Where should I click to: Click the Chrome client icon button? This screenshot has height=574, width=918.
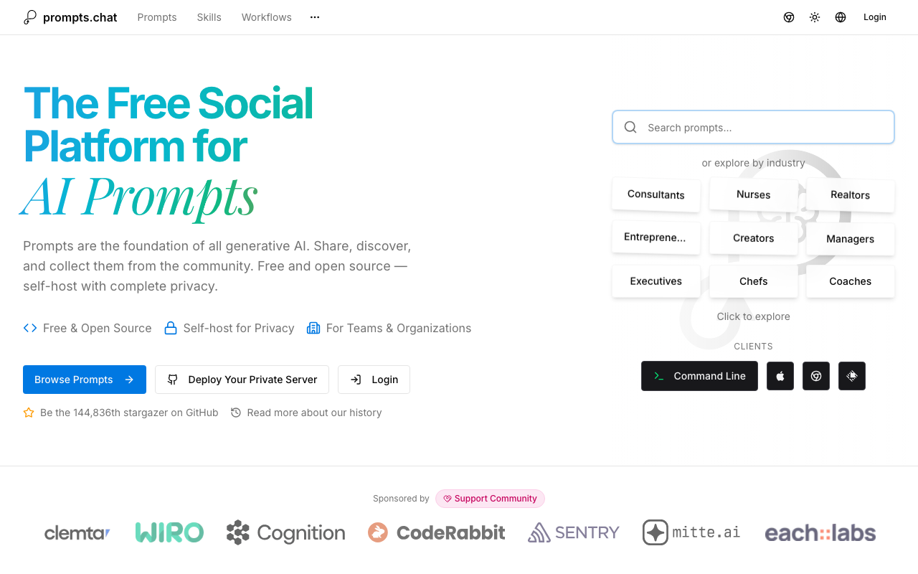pyautogui.click(x=816, y=376)
